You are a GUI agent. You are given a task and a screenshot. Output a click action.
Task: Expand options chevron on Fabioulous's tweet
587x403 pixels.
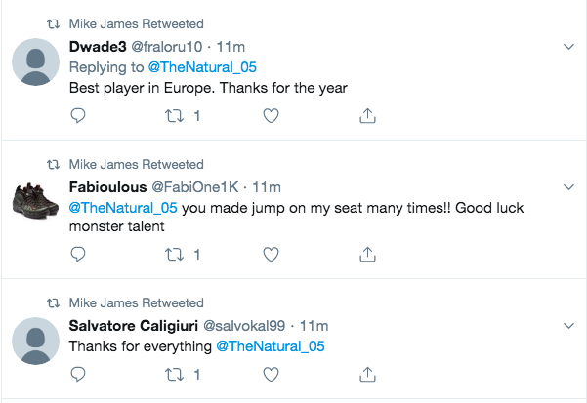pos(569,185)
